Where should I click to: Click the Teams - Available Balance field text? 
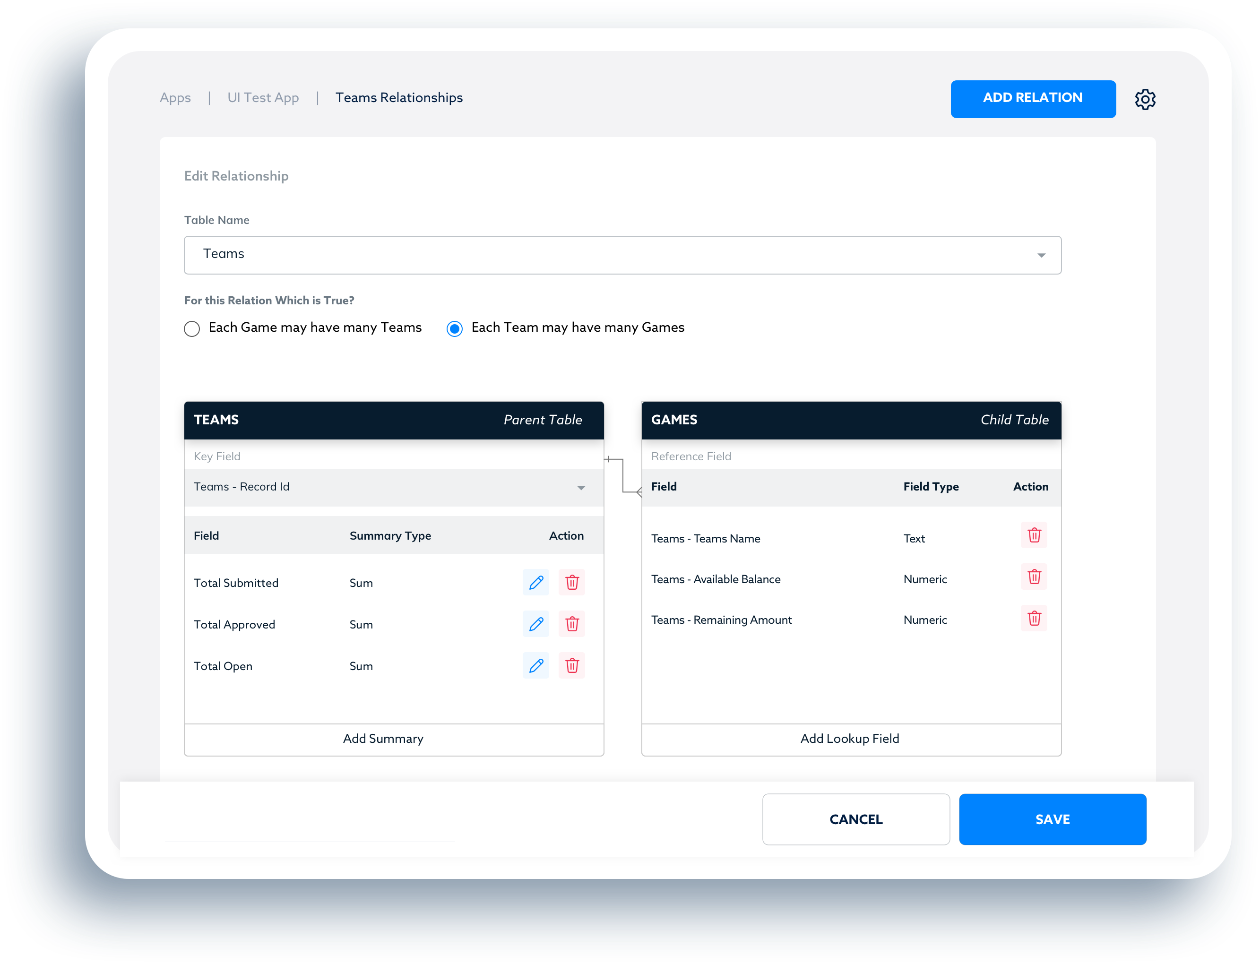click(716, 579)
